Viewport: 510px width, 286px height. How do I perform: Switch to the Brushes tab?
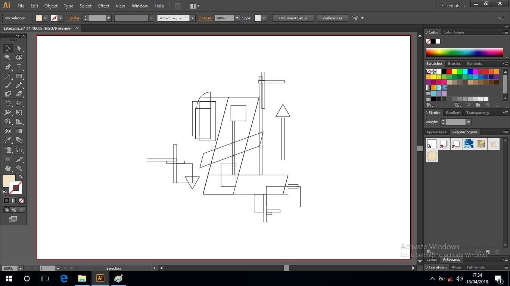tap(454, 63)
